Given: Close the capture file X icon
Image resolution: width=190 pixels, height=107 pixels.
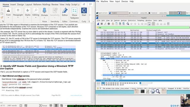Looking at the screenshot, I should pos(120,24).
